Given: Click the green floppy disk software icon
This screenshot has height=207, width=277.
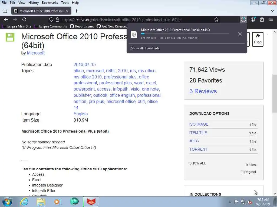Looking at the screenshot, I should coord(10,37).
